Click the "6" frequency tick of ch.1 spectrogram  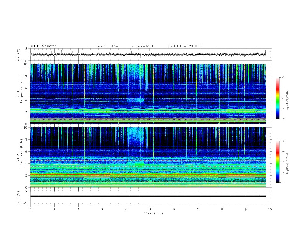point(27,88)
